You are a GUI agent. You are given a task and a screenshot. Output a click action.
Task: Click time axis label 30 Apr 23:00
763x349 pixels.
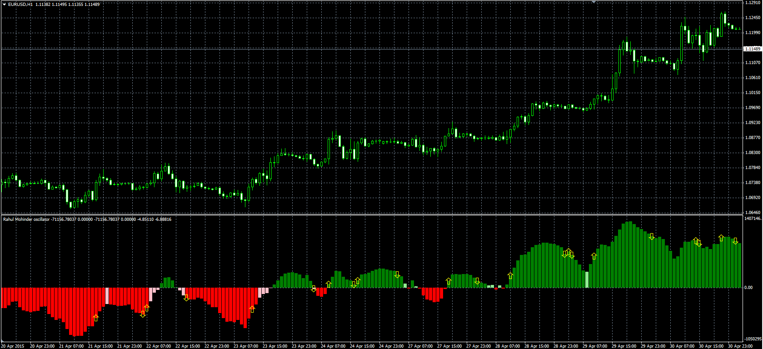[740, 346]
